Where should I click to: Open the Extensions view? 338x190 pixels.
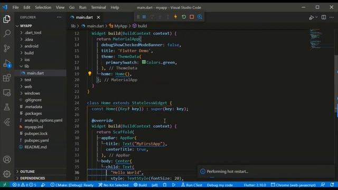(7, 78)
